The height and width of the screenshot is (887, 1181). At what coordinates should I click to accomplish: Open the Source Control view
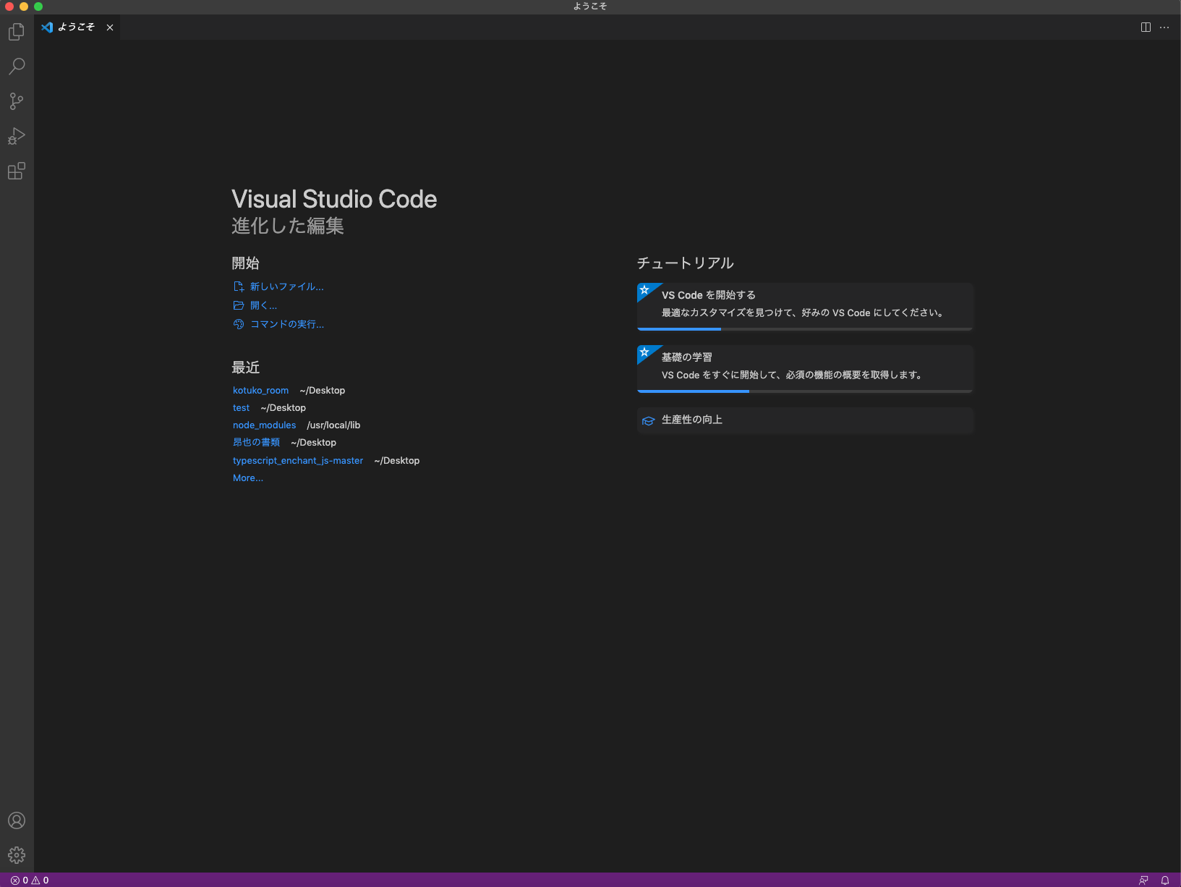pos(17,101)
